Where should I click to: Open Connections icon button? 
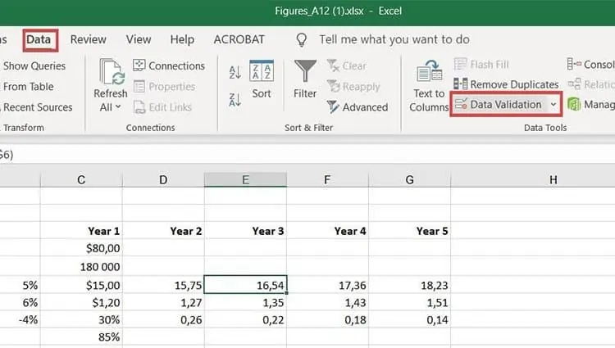(x=139, y=66)
